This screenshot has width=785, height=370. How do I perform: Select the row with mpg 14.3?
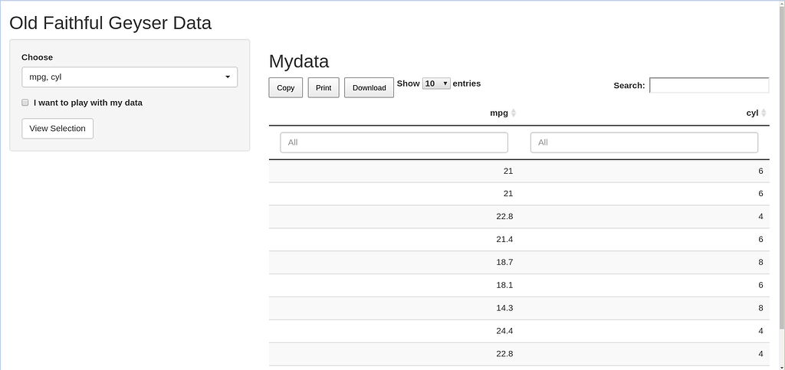(x=519, y=308)
